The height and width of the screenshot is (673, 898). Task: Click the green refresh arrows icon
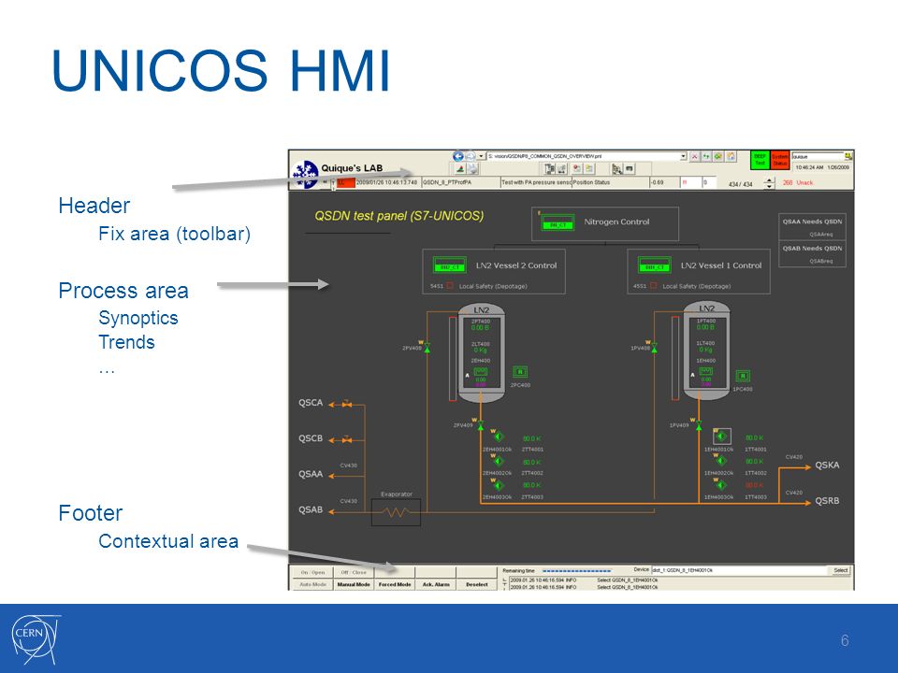pos(705,156)
